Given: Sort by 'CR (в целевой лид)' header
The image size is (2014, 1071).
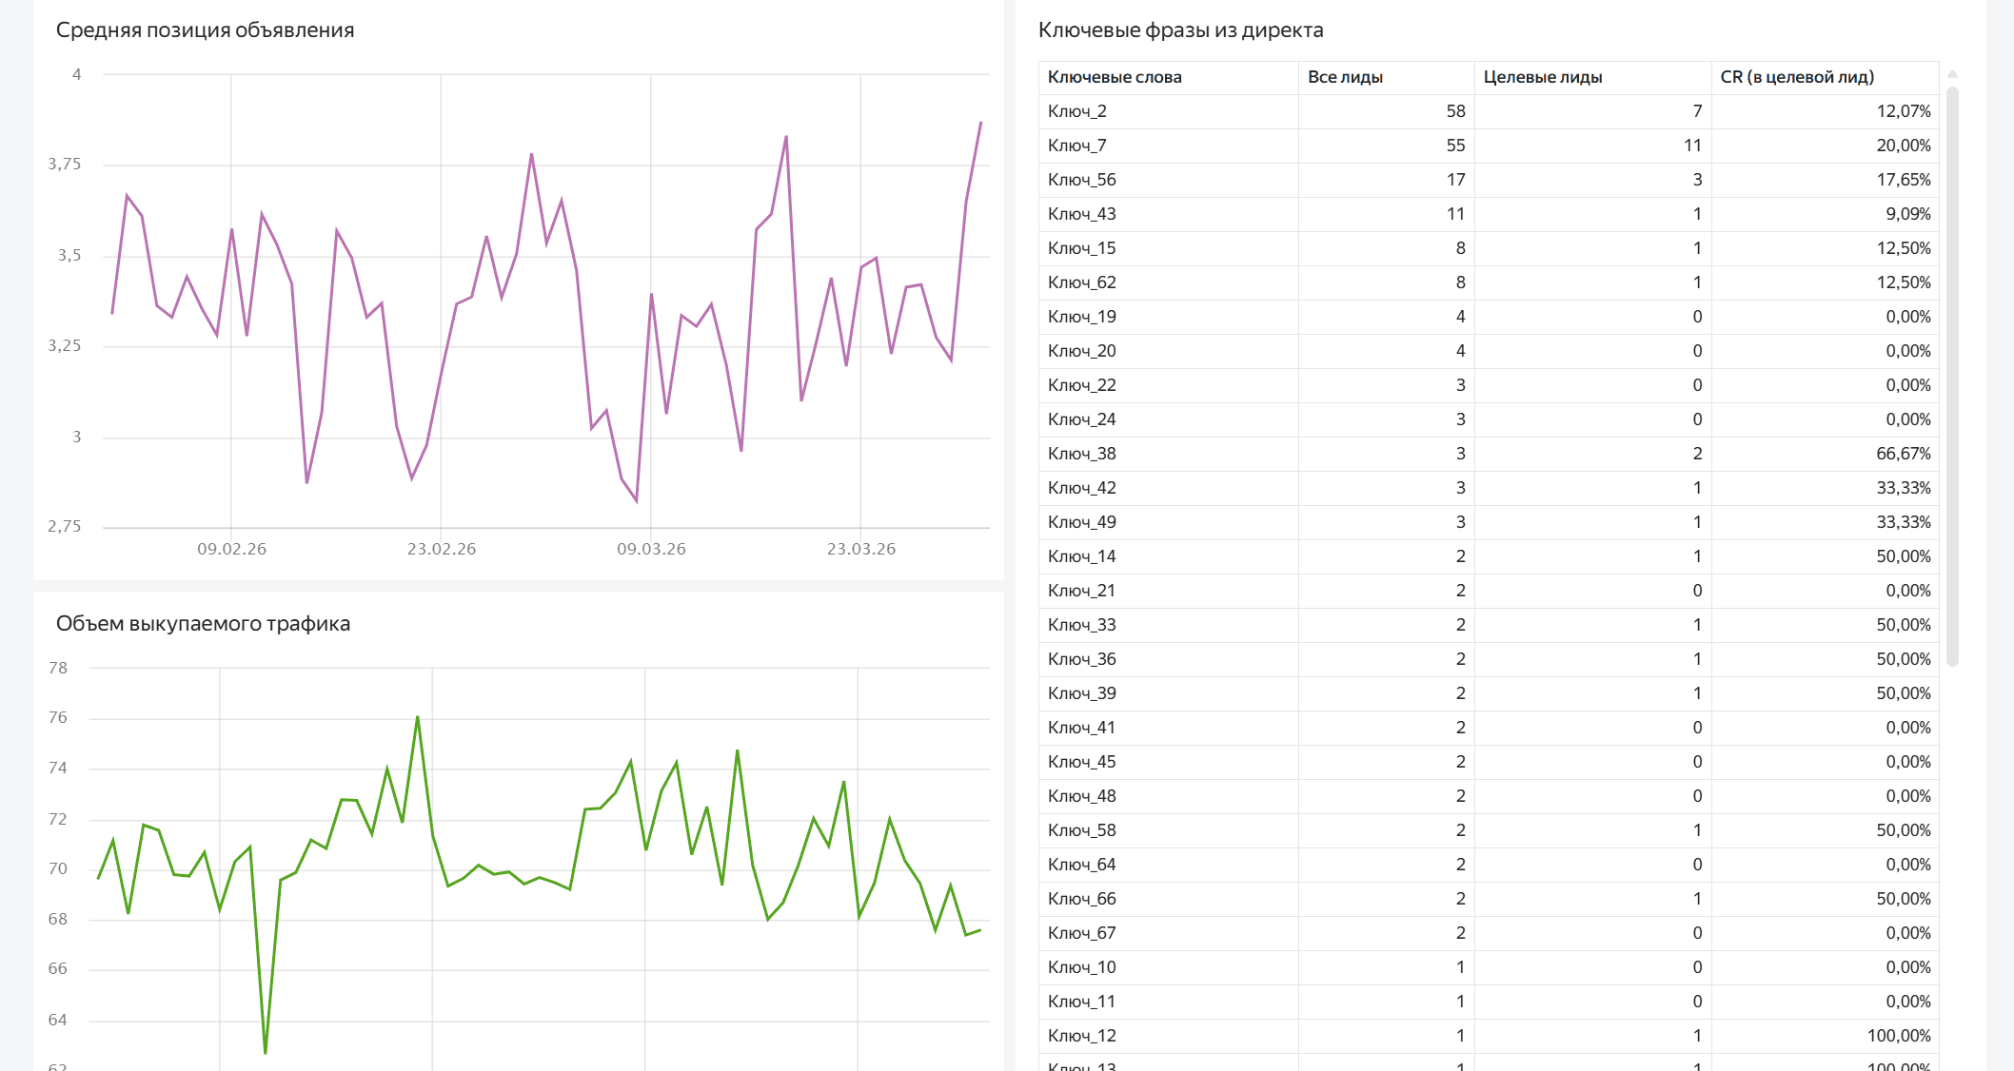Looking at the screenshot, I should (1796, 77).
